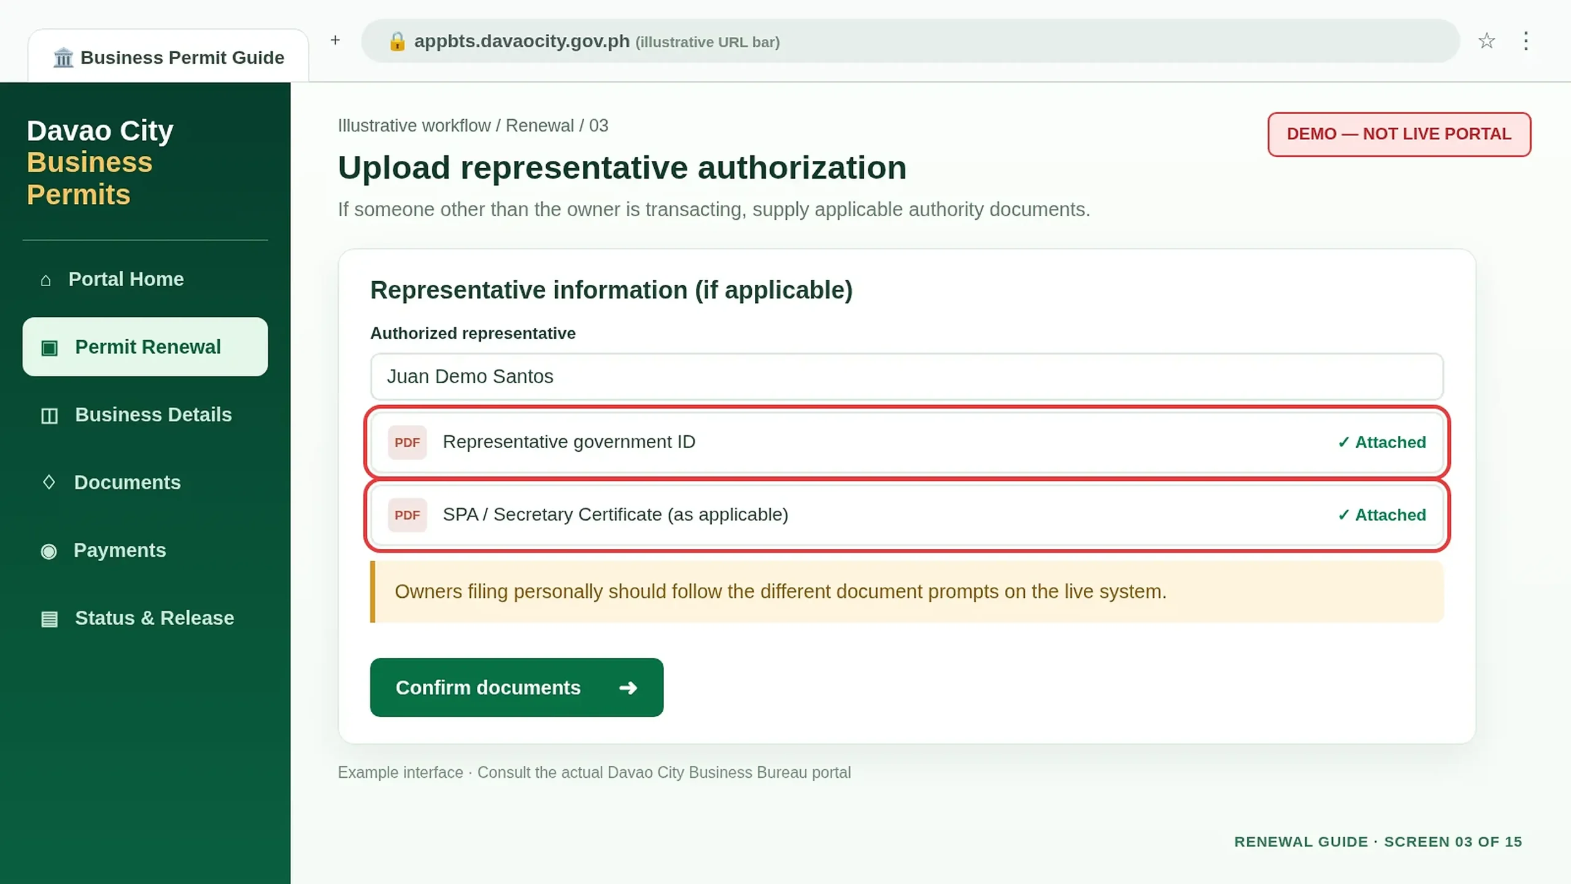Click the Example interface footer text

click(x=594, y=772)
